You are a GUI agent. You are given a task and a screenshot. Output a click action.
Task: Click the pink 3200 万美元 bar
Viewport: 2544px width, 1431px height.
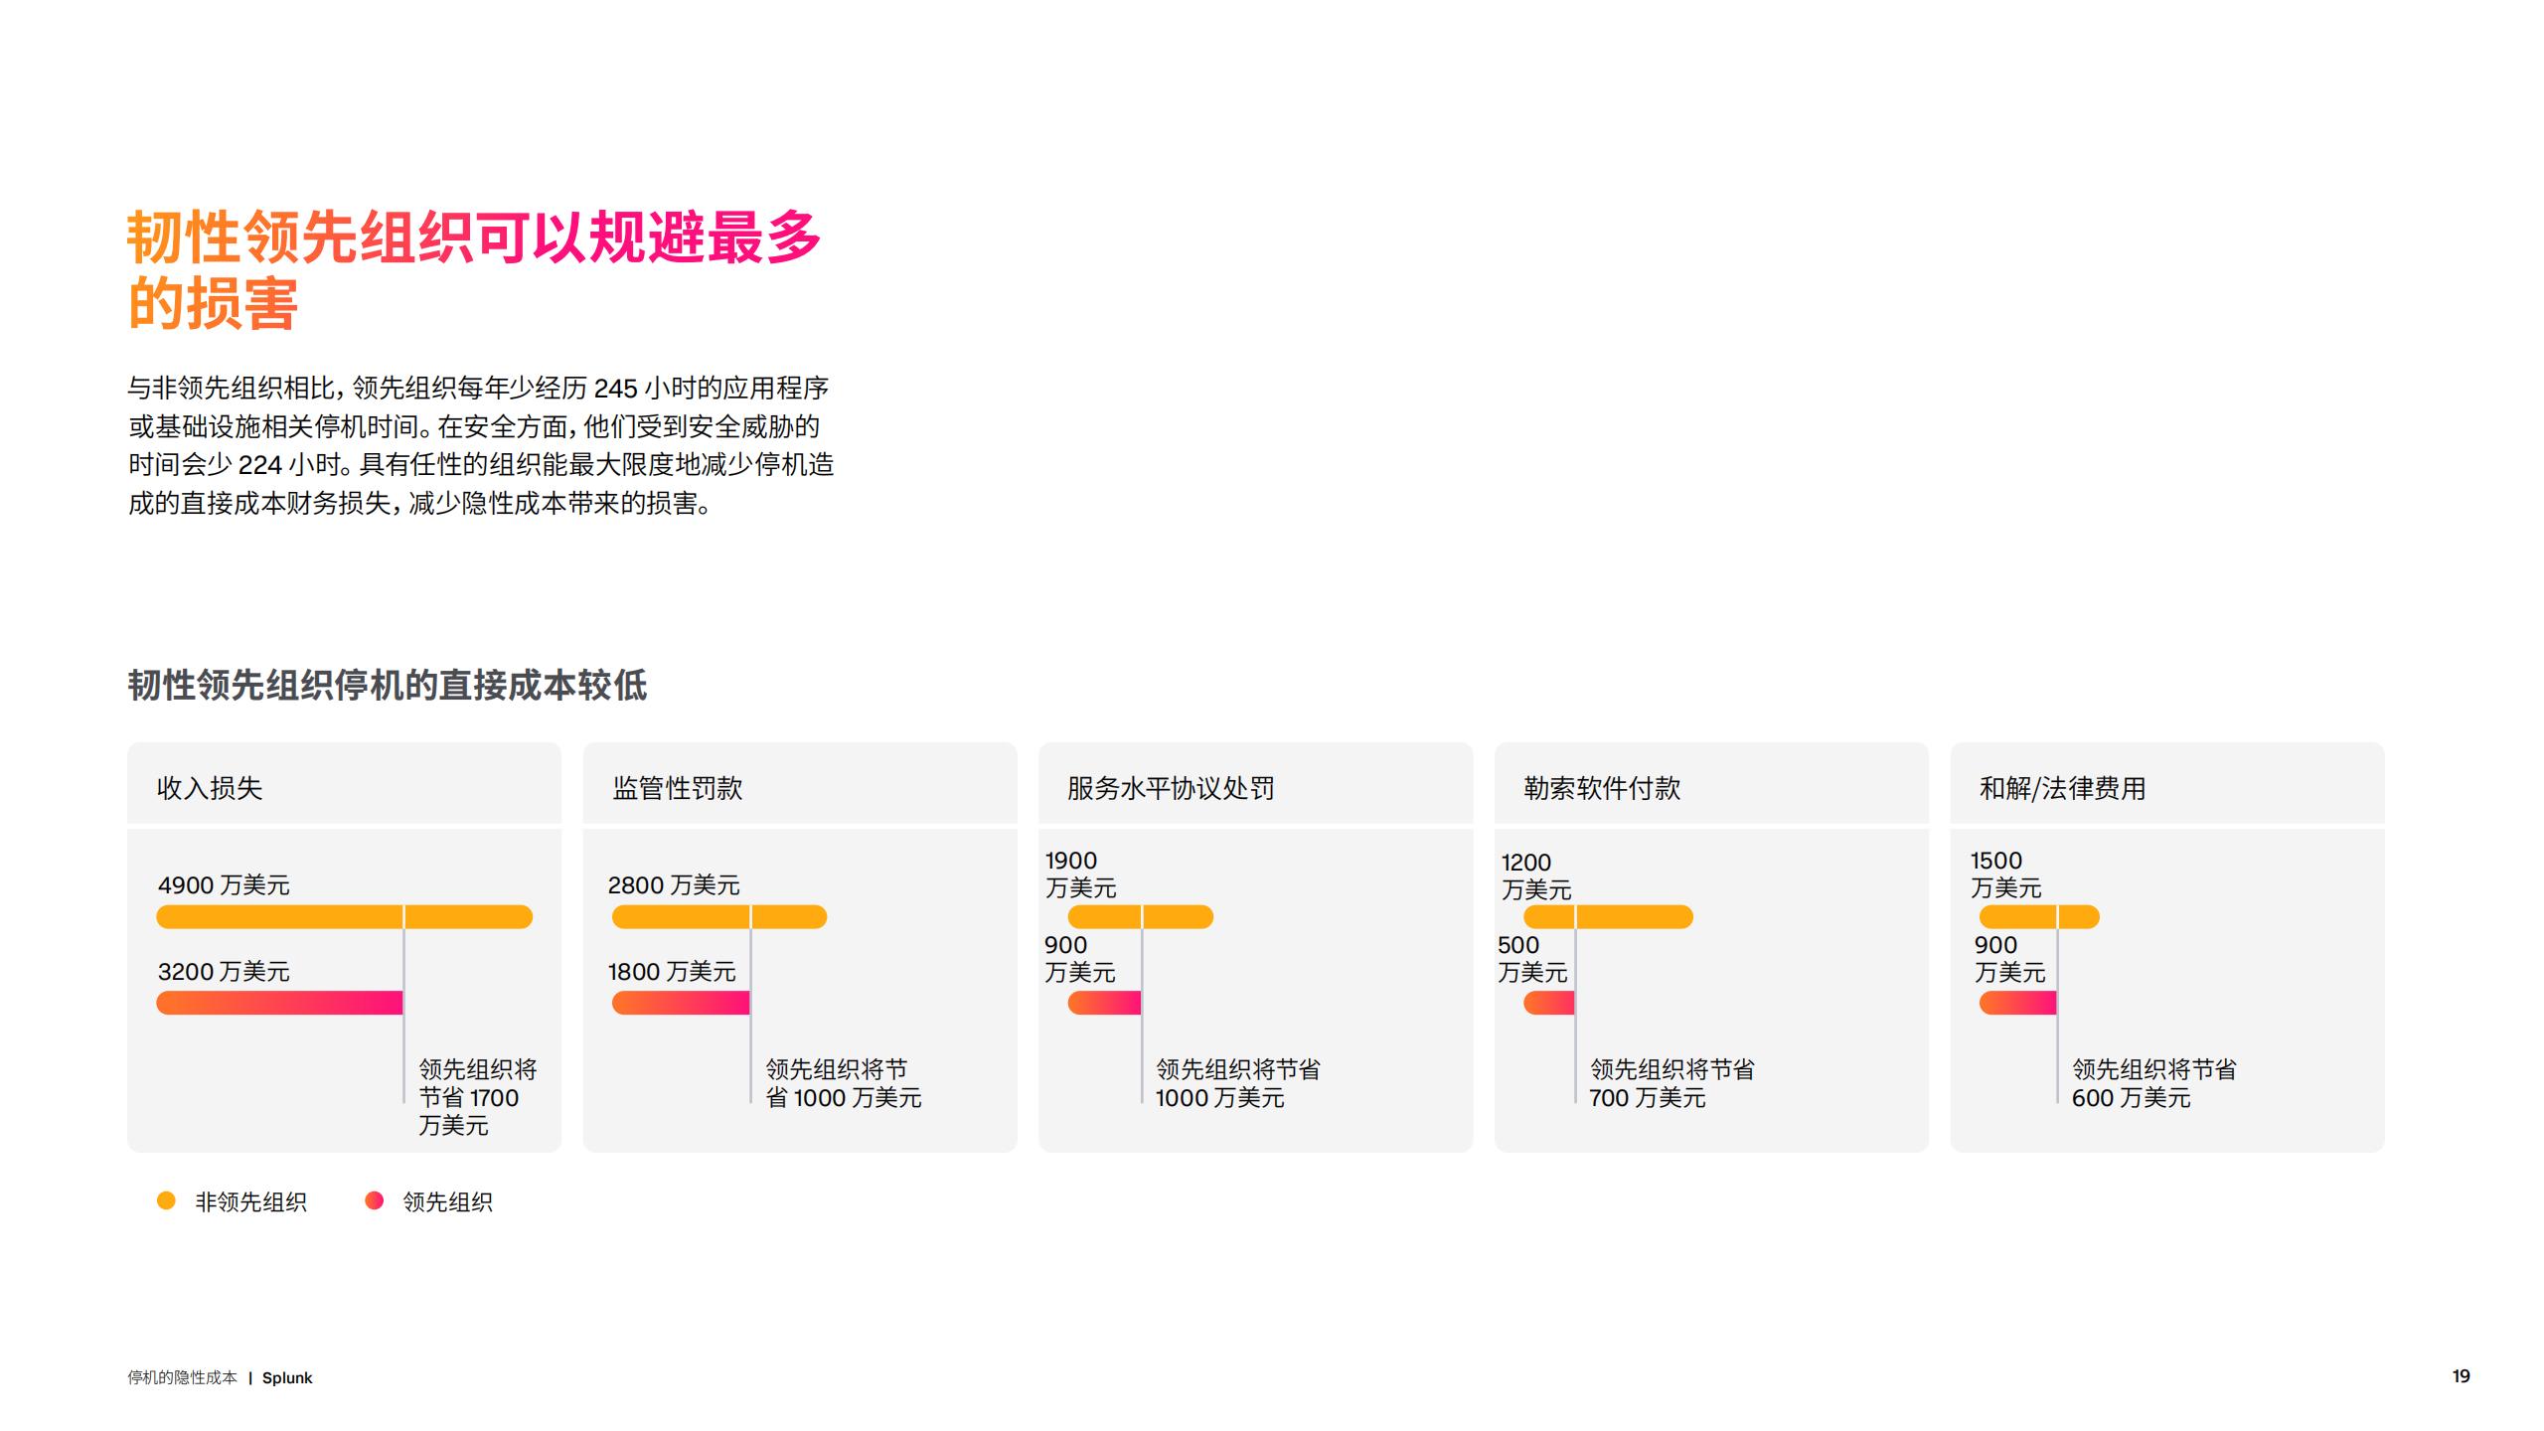279,1003
